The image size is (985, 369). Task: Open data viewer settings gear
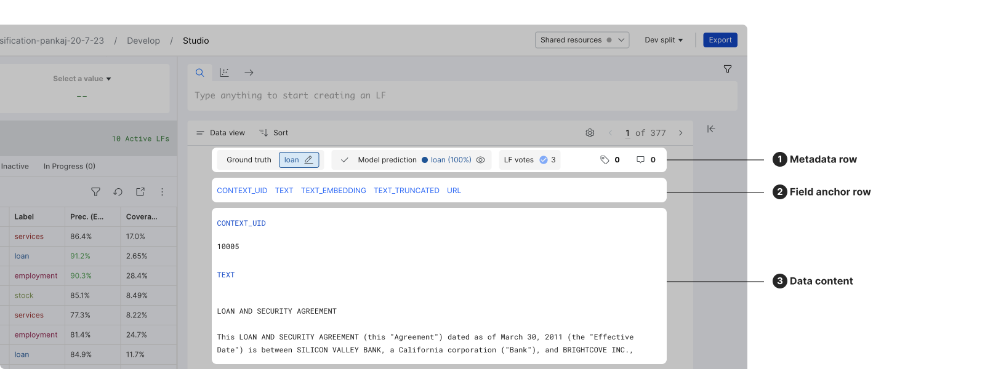(590, 133)
